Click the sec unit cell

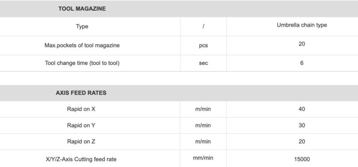point(203,63)
